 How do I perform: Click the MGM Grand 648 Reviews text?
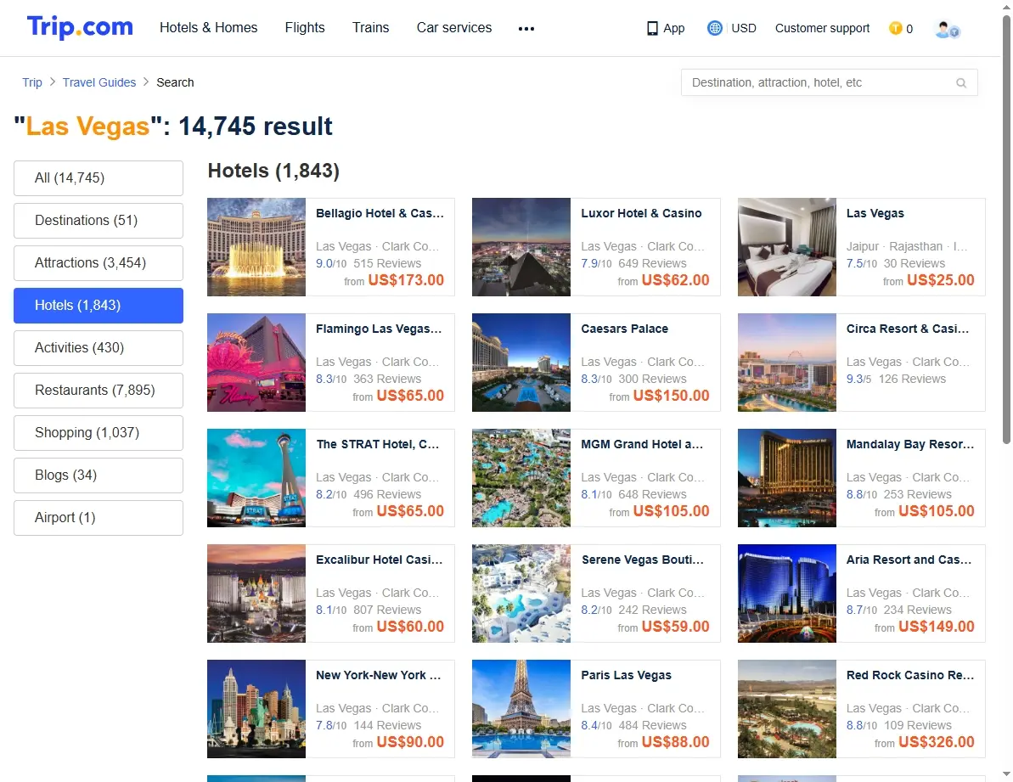[x=652, y=495]
